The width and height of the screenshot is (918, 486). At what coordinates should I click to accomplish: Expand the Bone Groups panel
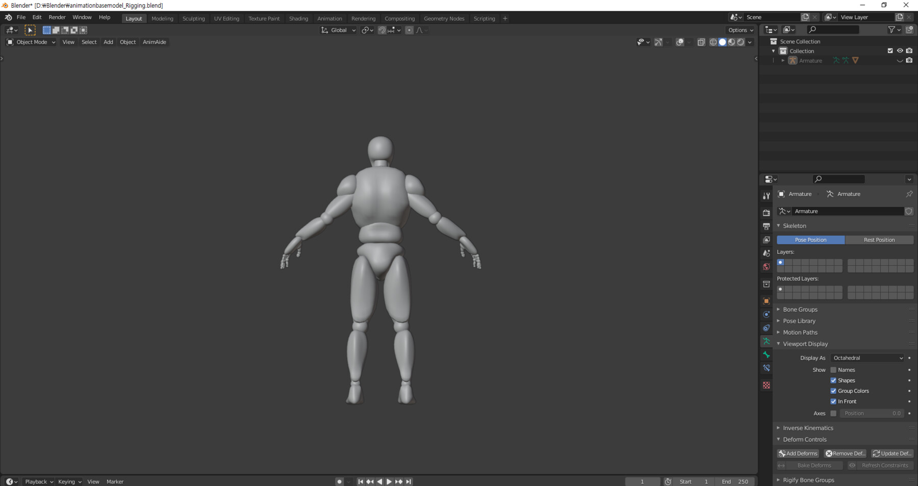tap(800, 309)
